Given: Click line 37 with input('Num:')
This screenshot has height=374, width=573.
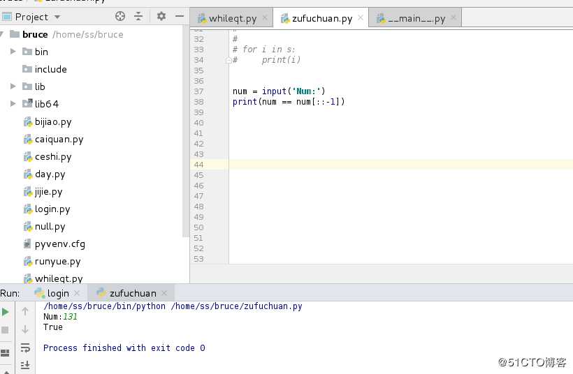Looking at the screenshot, I should (x=279, y=91).
